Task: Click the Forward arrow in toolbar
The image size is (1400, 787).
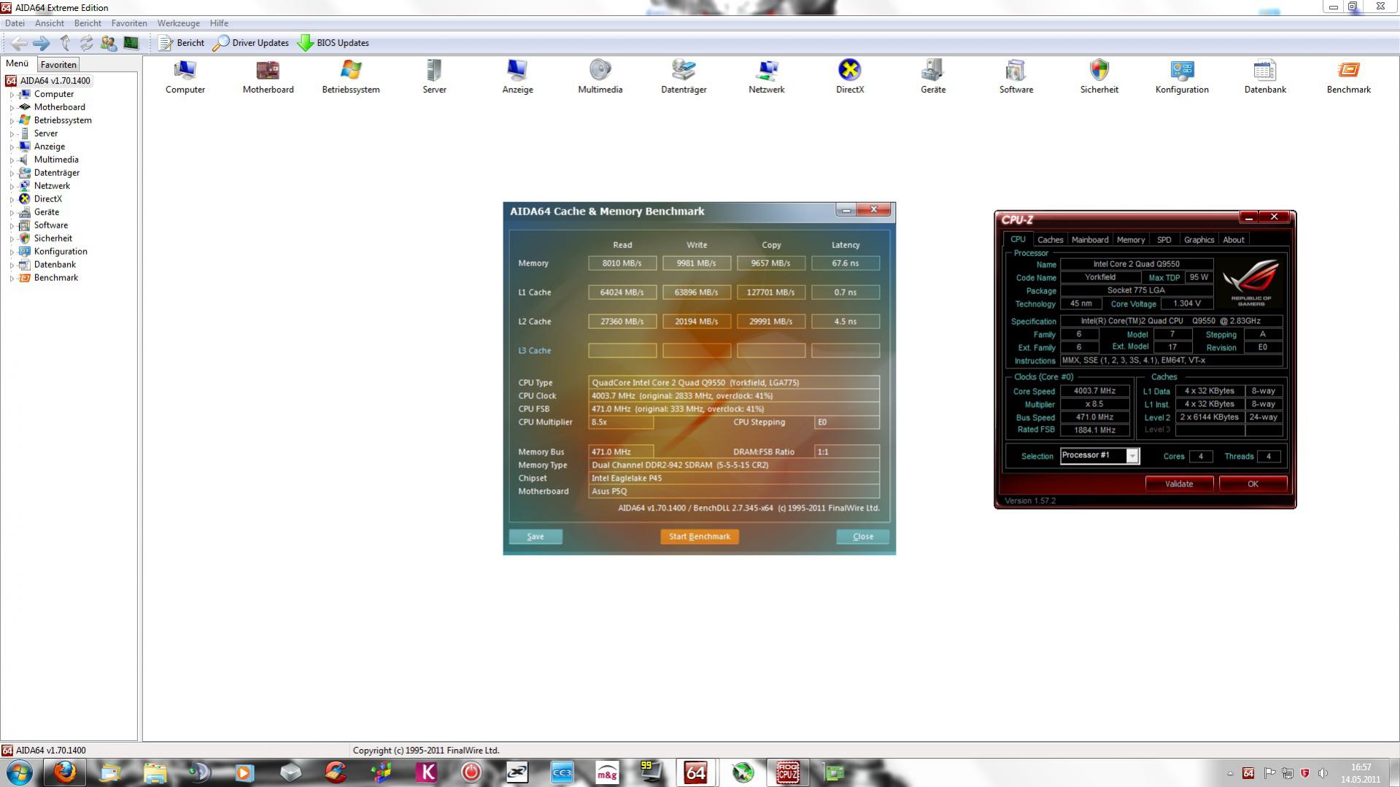Action: (42, 43)
